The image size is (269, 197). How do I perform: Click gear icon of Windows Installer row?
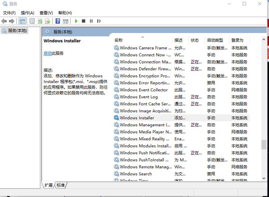click(116, 118)
